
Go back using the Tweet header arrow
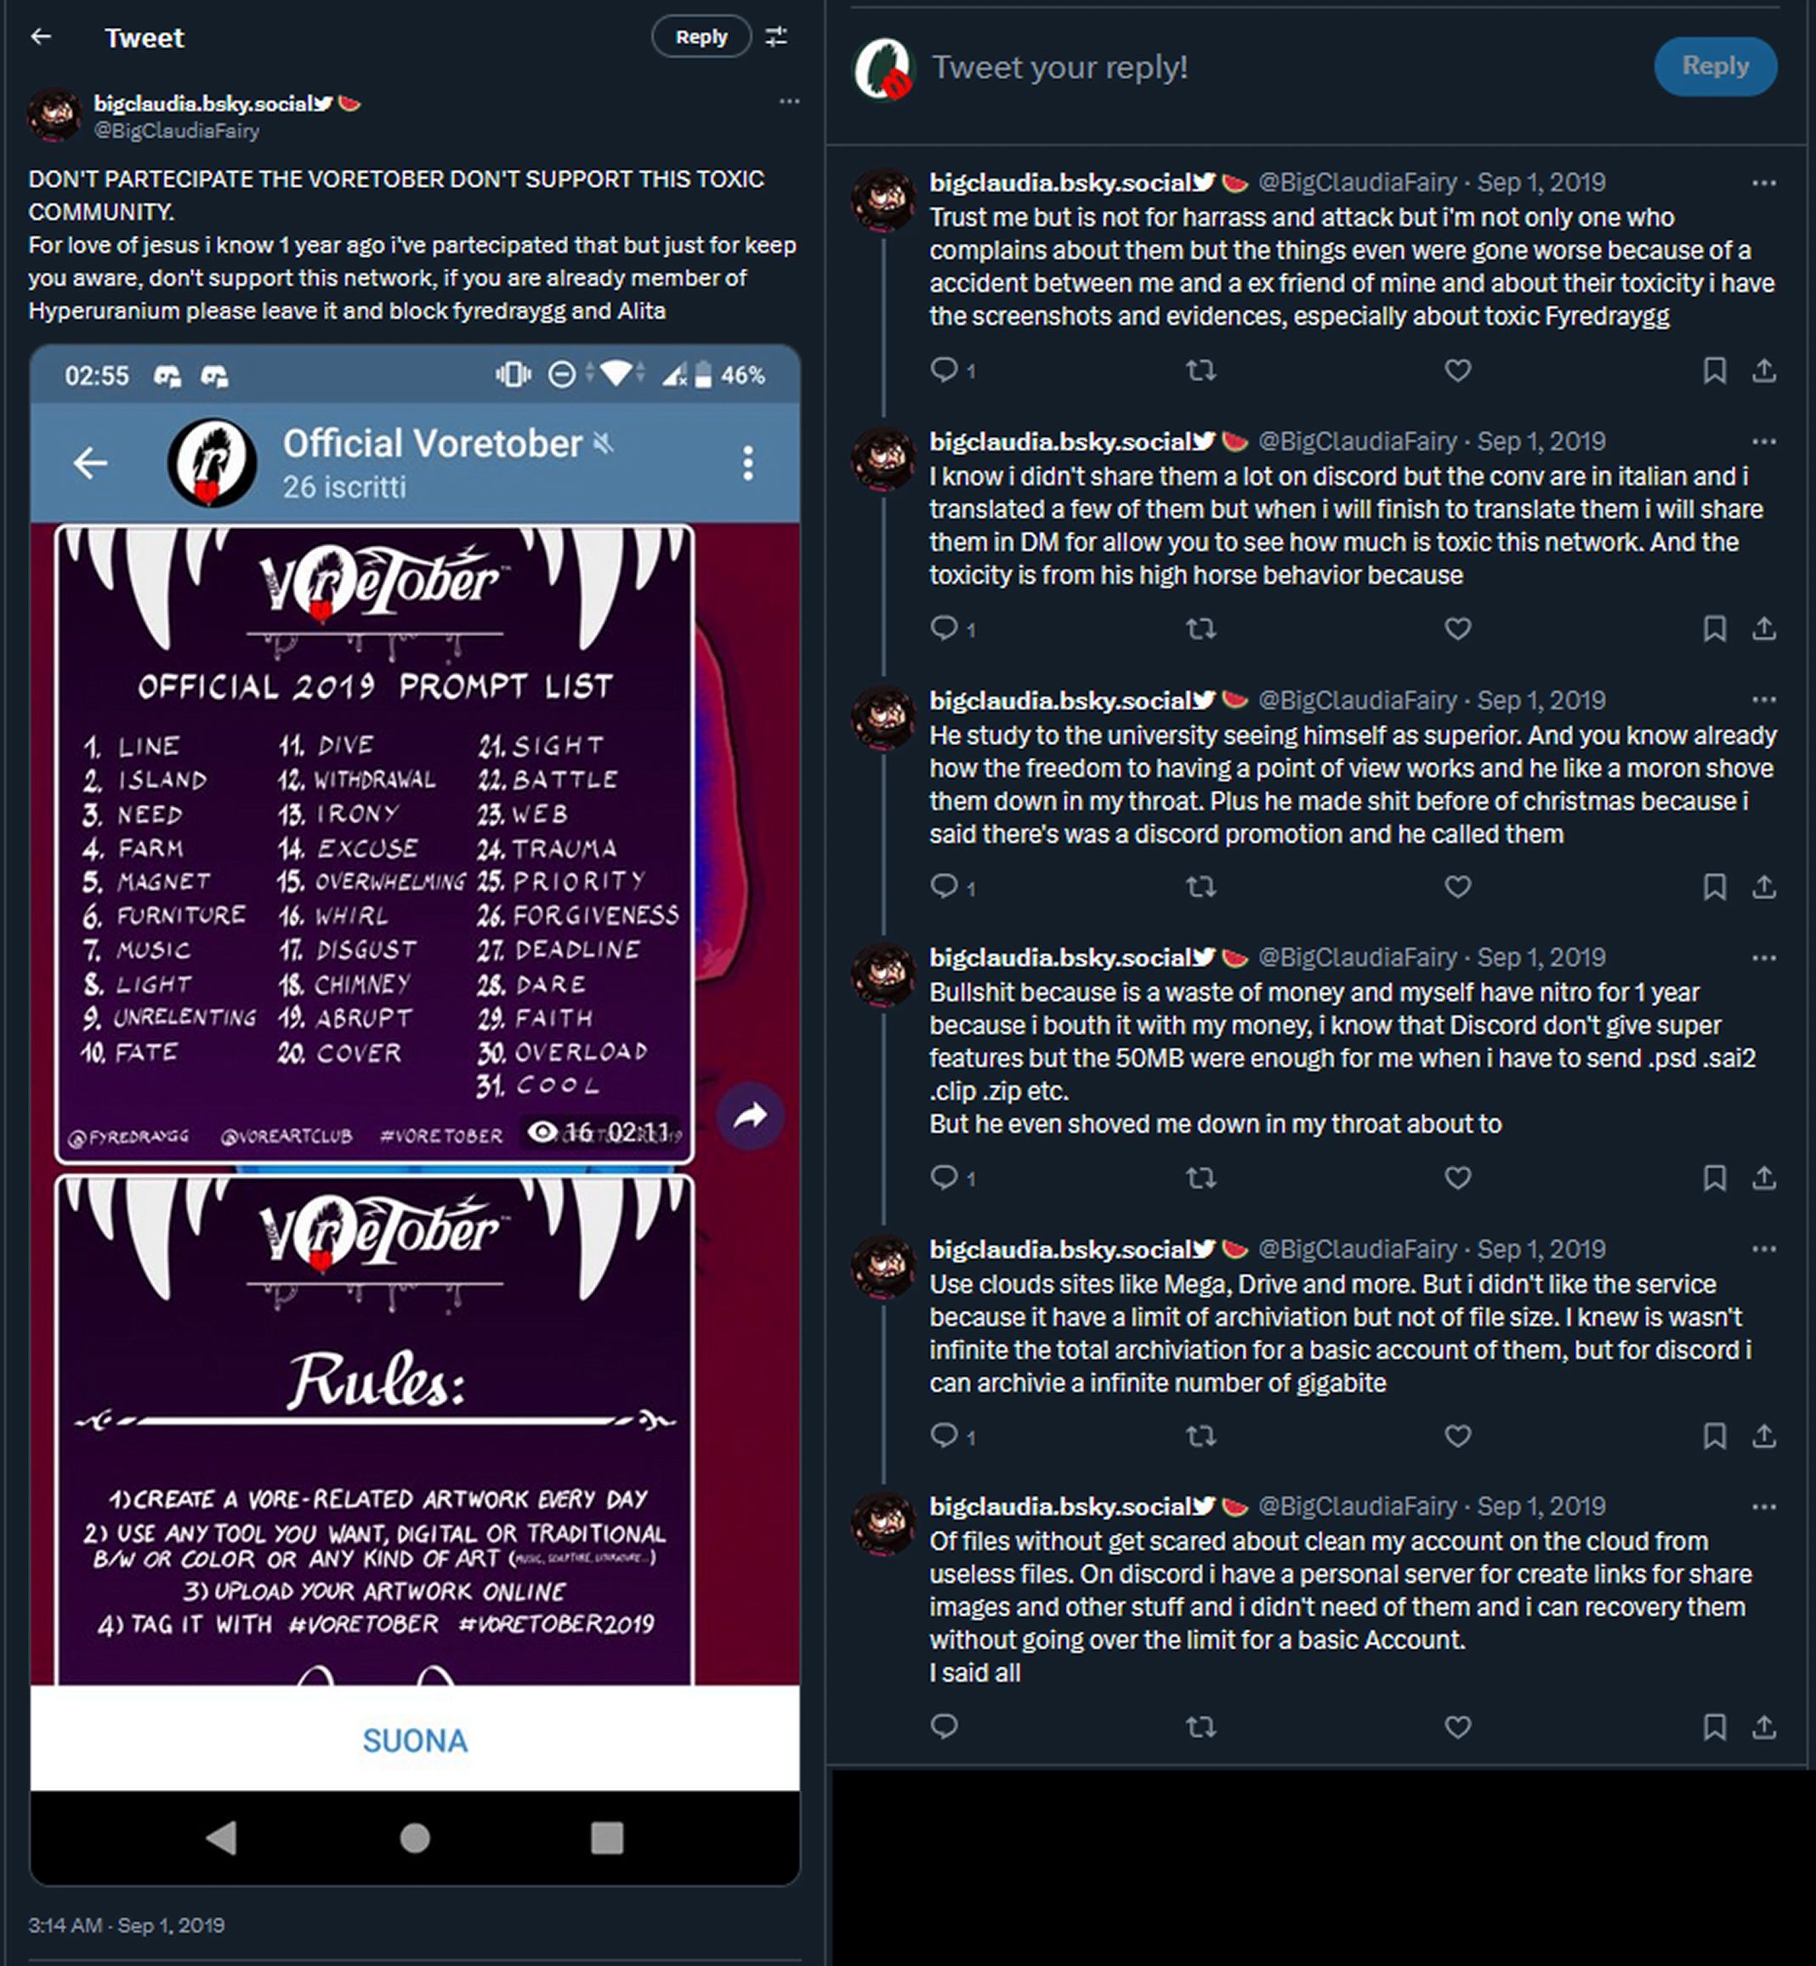click(42, 37)
